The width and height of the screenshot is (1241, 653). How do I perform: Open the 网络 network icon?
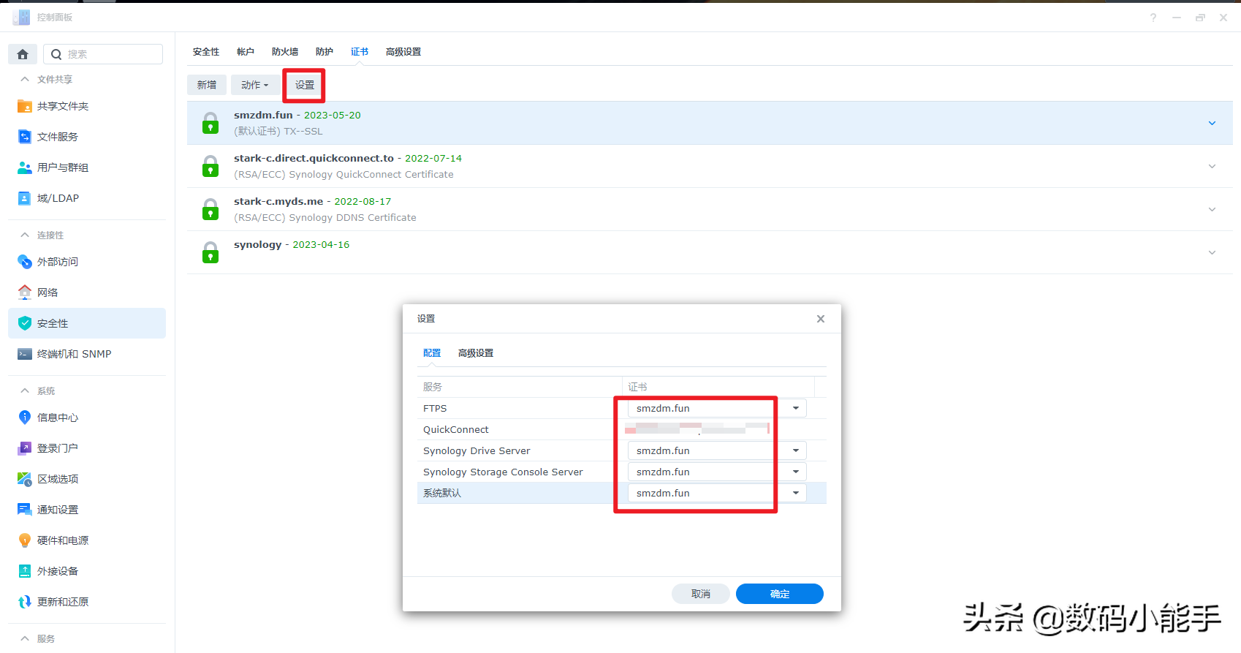tap(25, 292)
